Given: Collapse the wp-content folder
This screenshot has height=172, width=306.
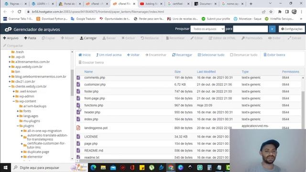Looking at the screenshot, I should click(13, 101).
